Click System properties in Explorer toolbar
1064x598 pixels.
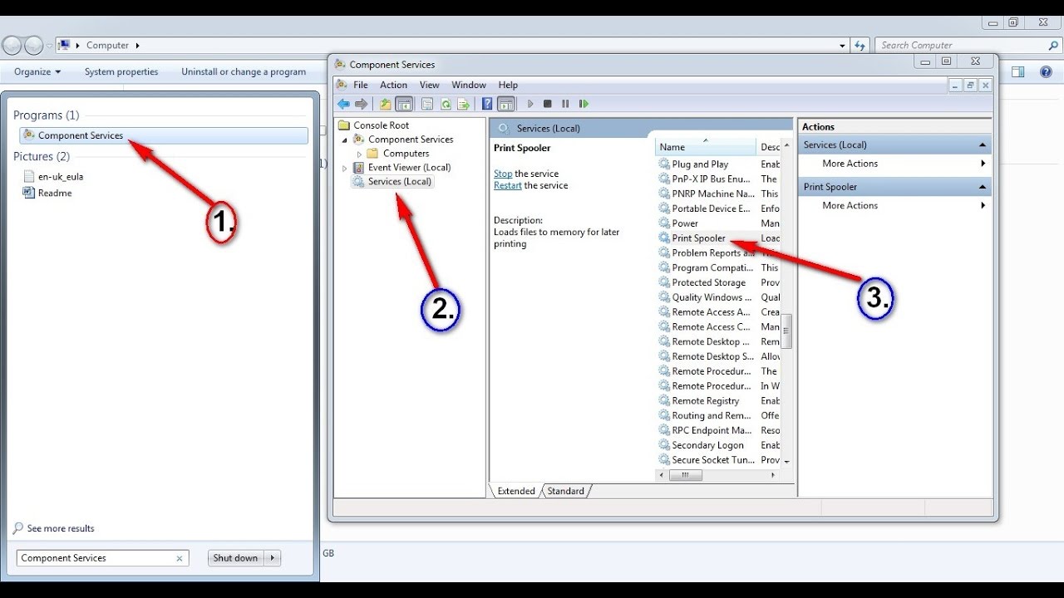coord(121,72)
